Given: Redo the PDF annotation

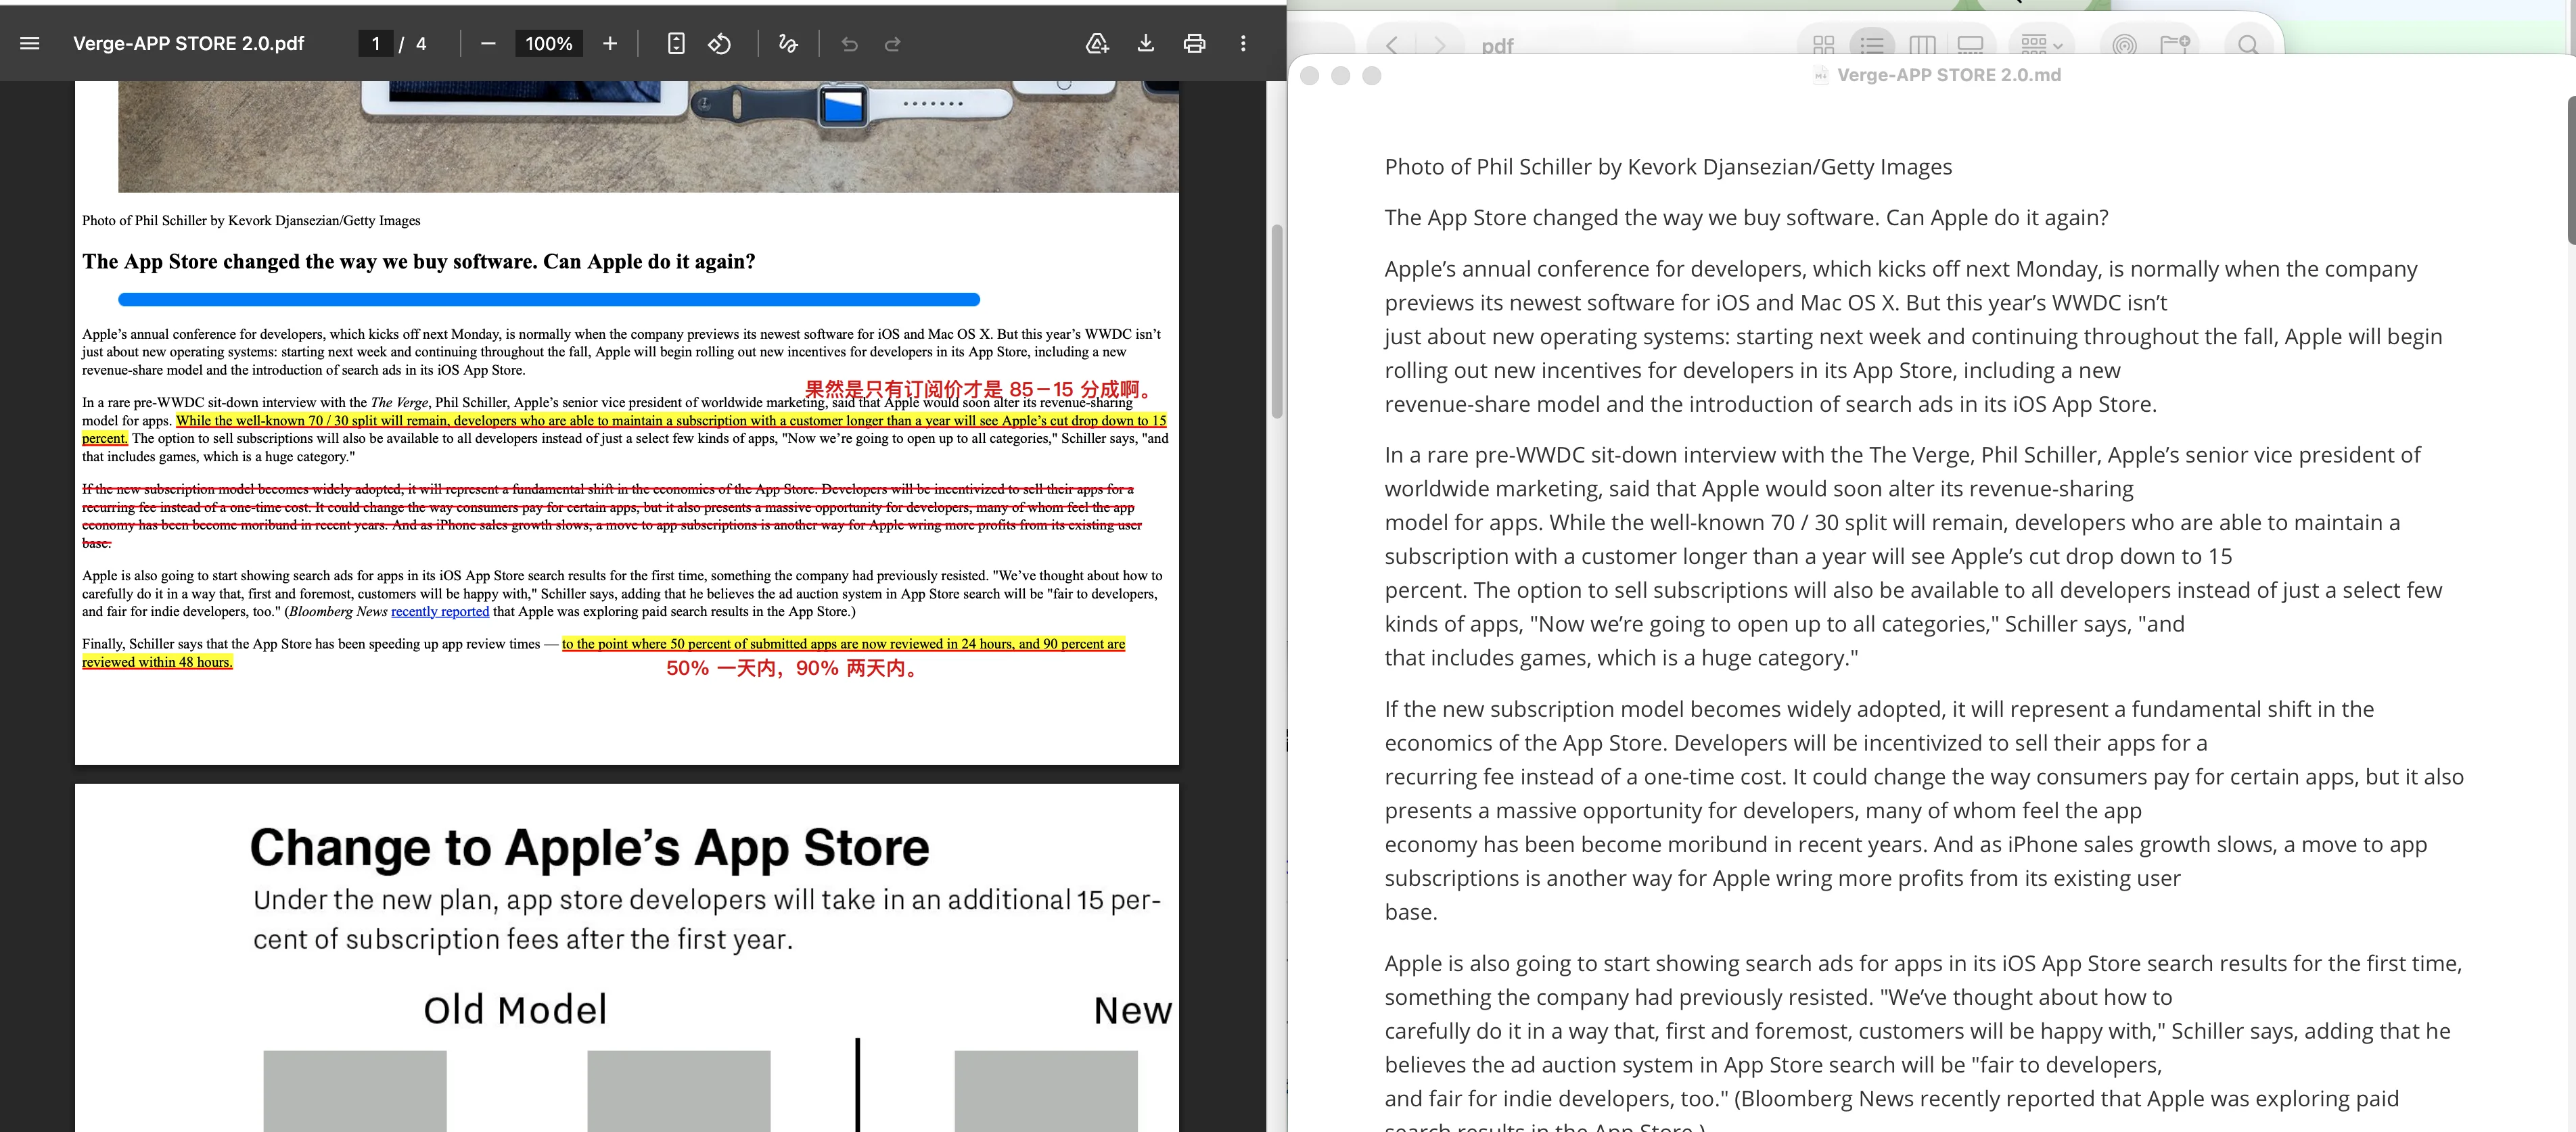Looking at the screenshot, I should tap(893, 43).
